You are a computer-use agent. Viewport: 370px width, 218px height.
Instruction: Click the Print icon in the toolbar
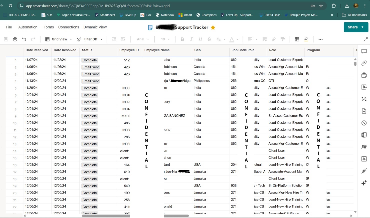click(x=15, y=39)
